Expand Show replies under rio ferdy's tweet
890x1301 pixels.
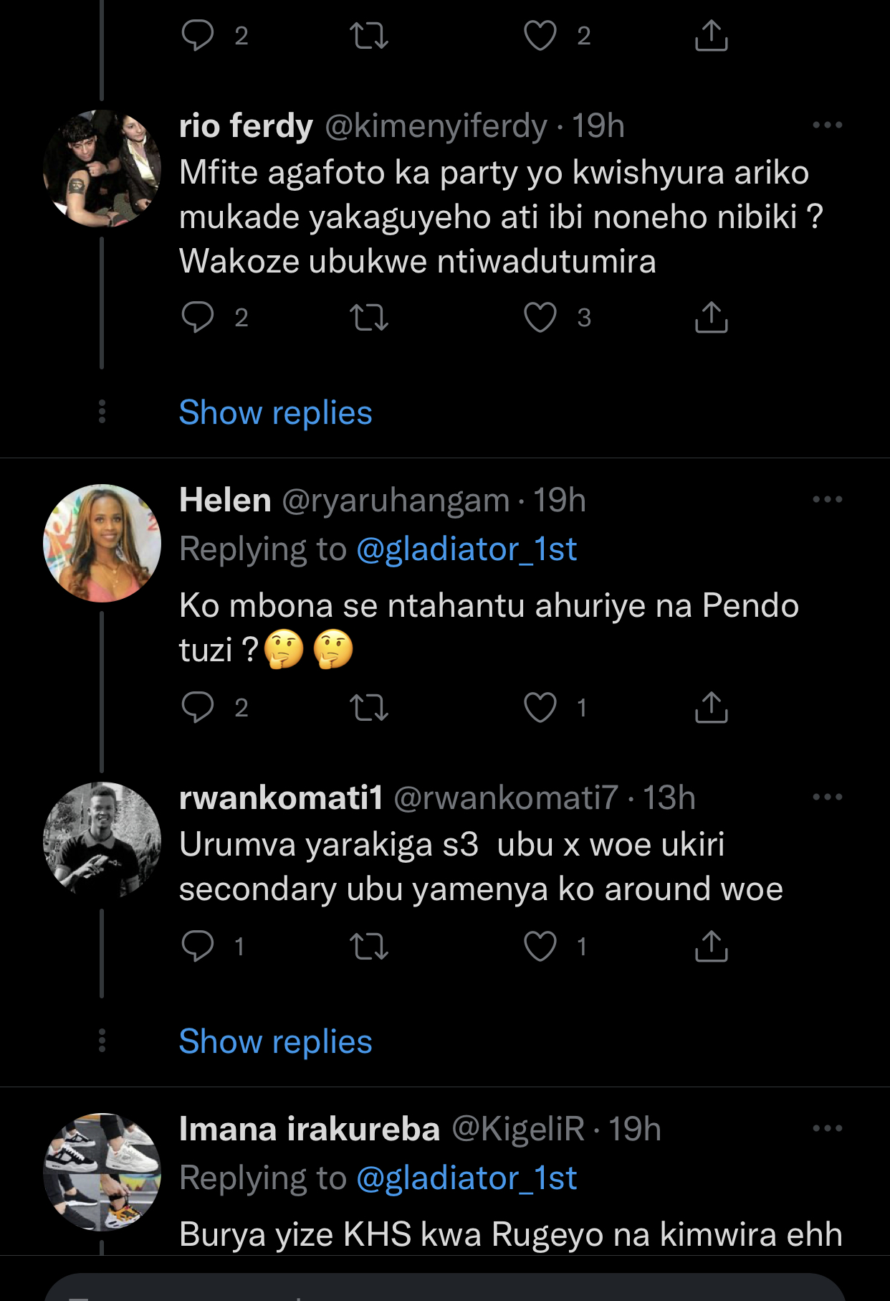[275, 413]
